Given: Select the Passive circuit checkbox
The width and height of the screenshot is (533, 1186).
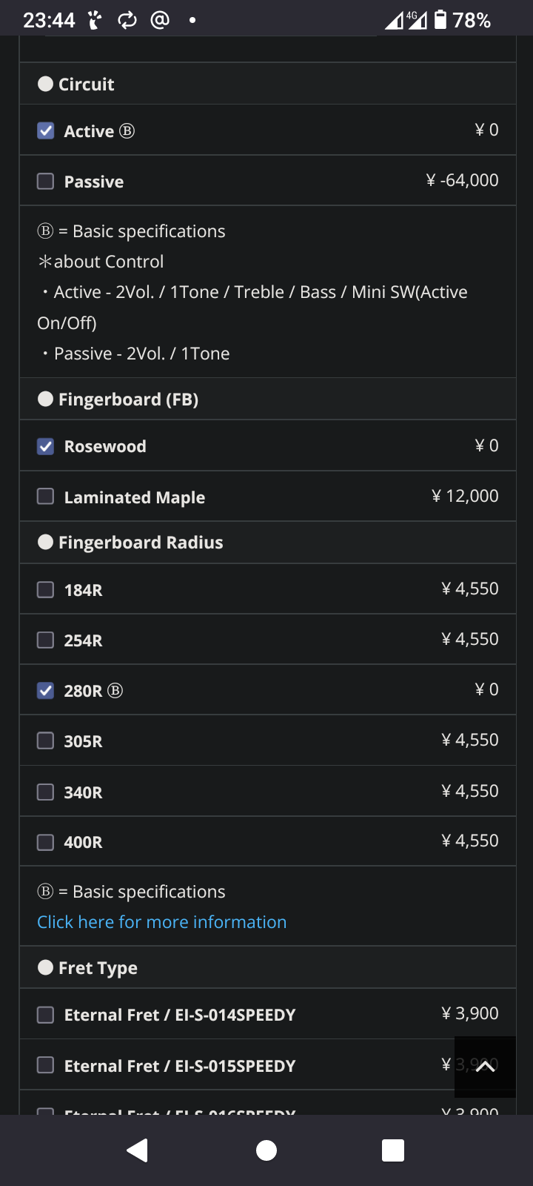Looking at the screenshot, I should click(46, 182).
